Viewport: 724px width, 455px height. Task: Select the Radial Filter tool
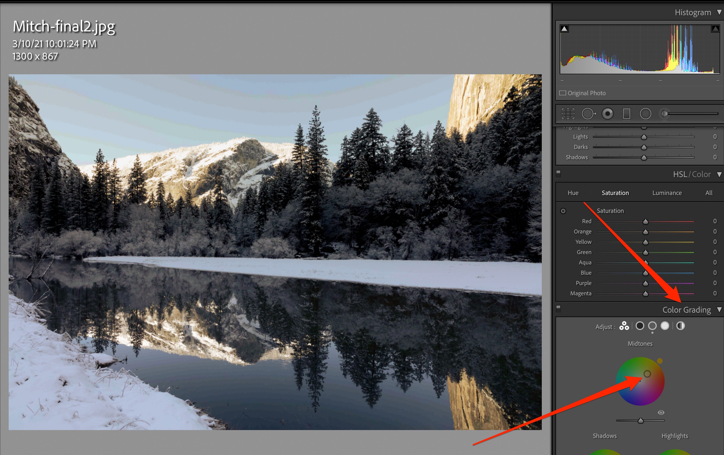coord(646,114)
